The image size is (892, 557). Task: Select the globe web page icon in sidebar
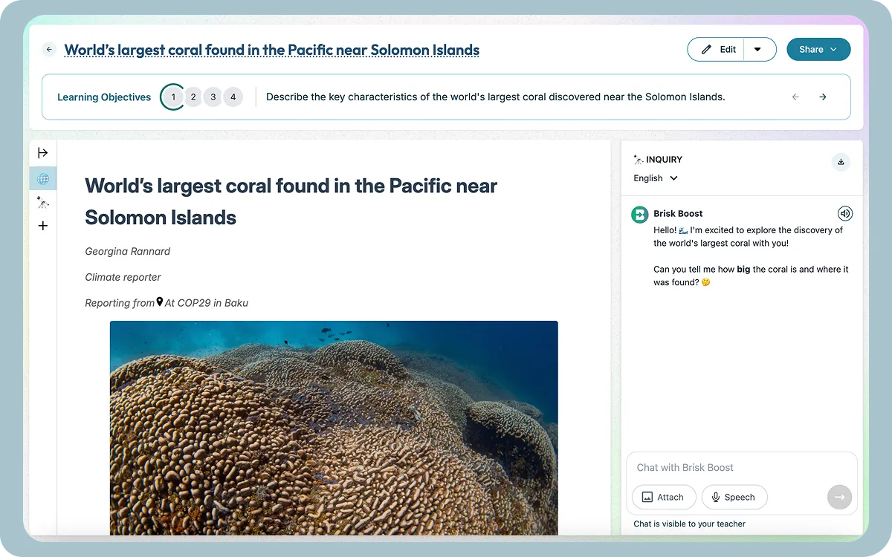point(43,178)
